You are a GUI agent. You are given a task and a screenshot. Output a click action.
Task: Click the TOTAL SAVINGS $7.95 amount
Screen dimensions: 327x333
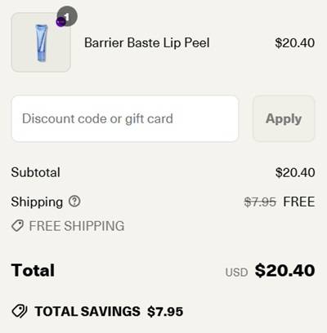tap(165, 312)
